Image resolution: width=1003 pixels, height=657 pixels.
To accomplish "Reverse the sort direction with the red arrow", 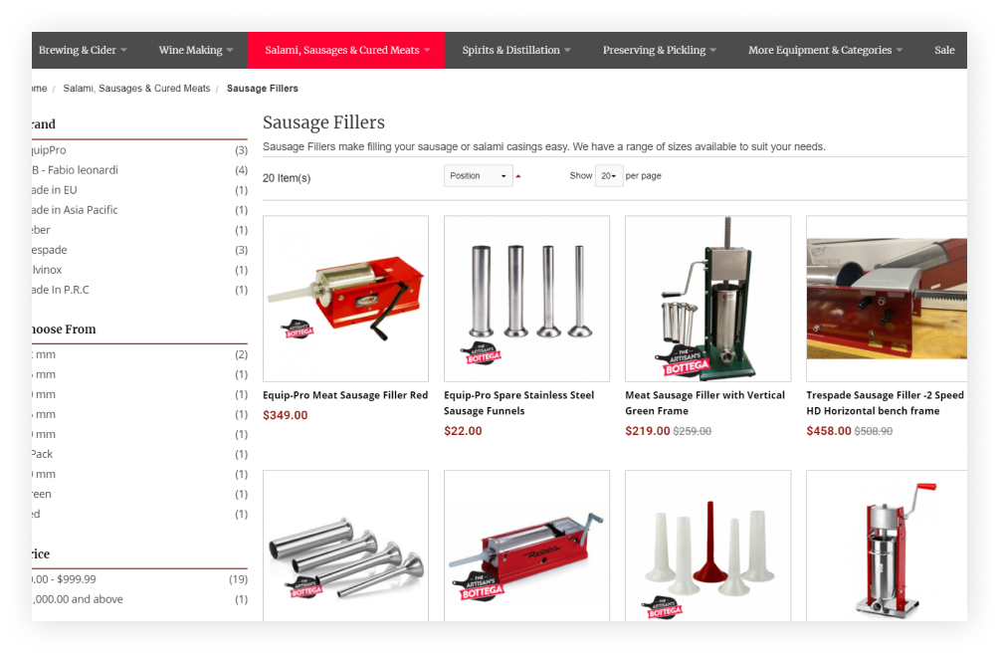I will pos(518,176).
